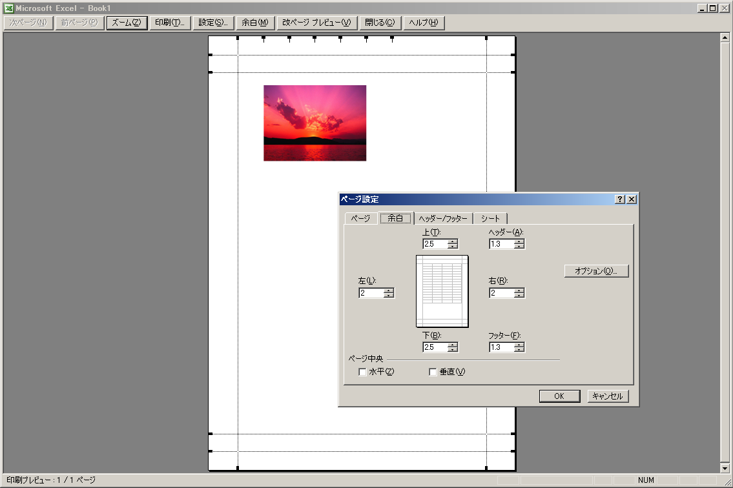This screenshot has width=733, height=488.
Task: Click the ズーム (Zoom) toolbar button
Action: tap(126, 23)
